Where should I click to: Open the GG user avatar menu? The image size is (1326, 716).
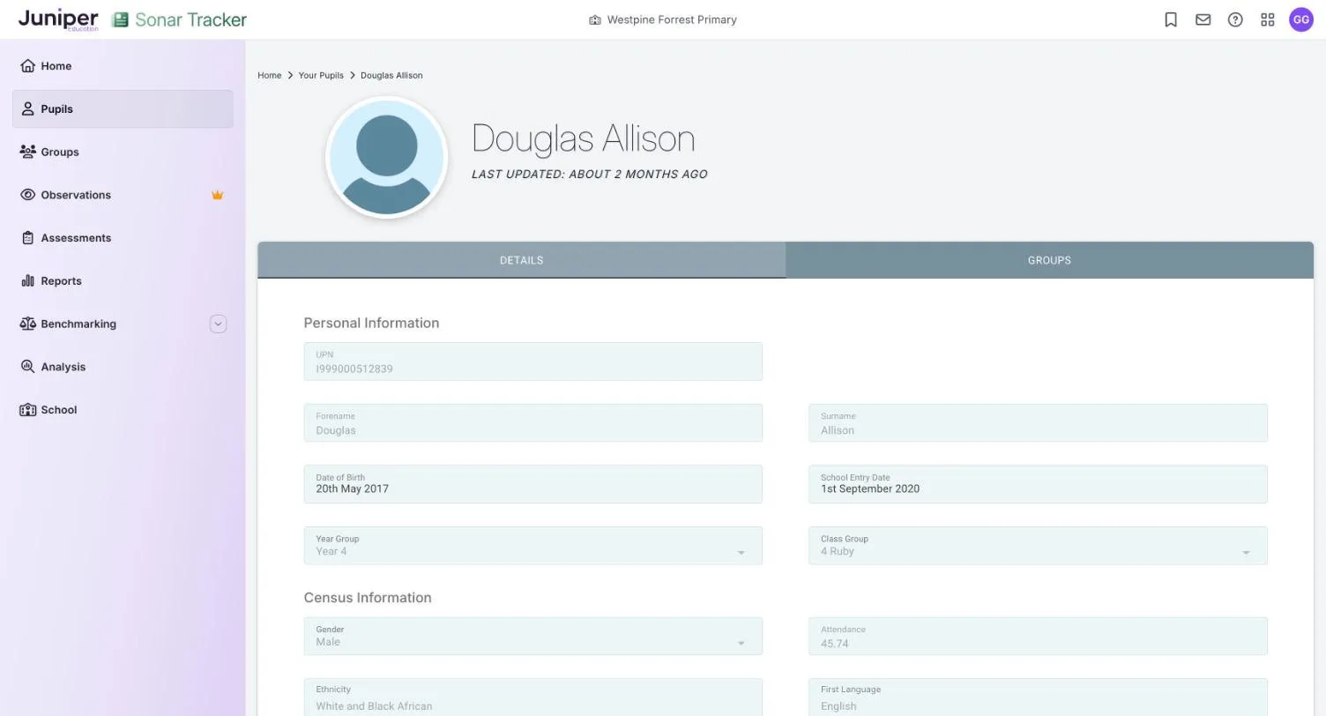[x=1301, y=19]
